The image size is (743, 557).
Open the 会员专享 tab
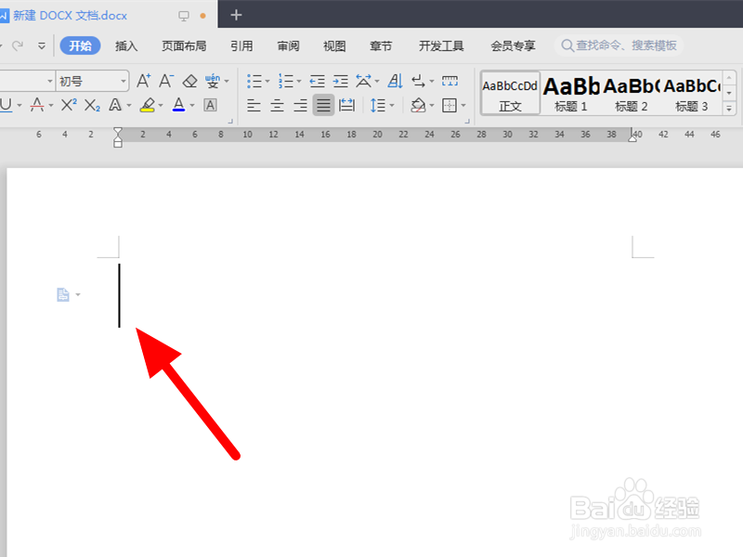pos(514,45)
